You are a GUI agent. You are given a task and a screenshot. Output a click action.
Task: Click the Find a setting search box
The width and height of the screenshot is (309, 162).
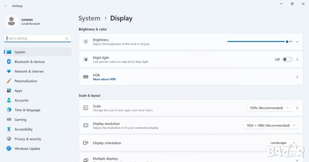click(35, 39)
